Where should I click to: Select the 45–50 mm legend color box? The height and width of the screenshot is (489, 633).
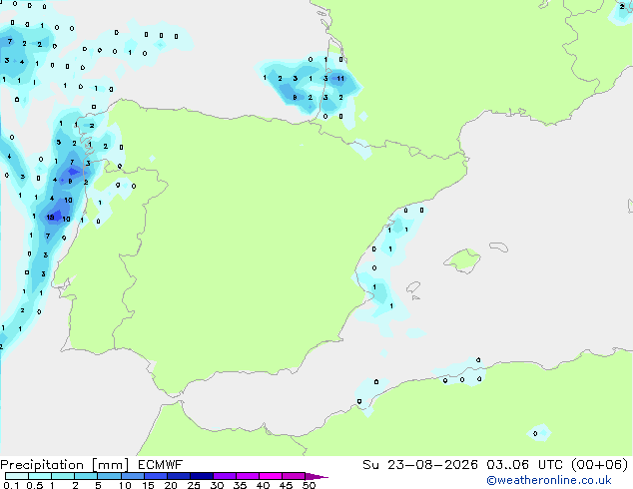click(x=294, y=476)
